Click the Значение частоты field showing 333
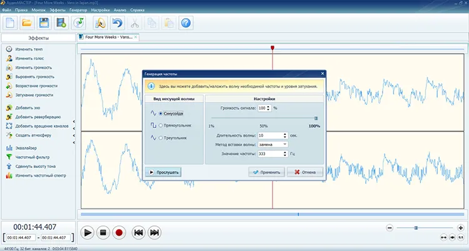This screenshot has height=251, width=469. click(x=270, y=154)
